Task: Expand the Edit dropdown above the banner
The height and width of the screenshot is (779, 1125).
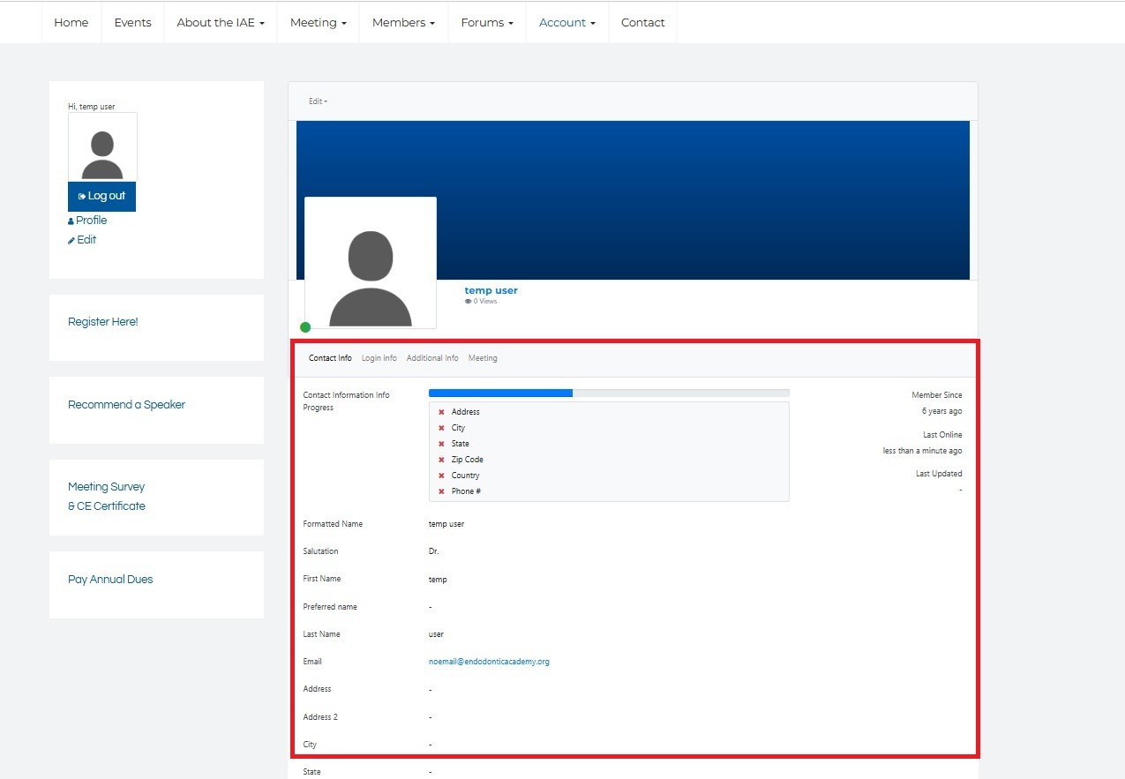Action: [x=318, y=101]
